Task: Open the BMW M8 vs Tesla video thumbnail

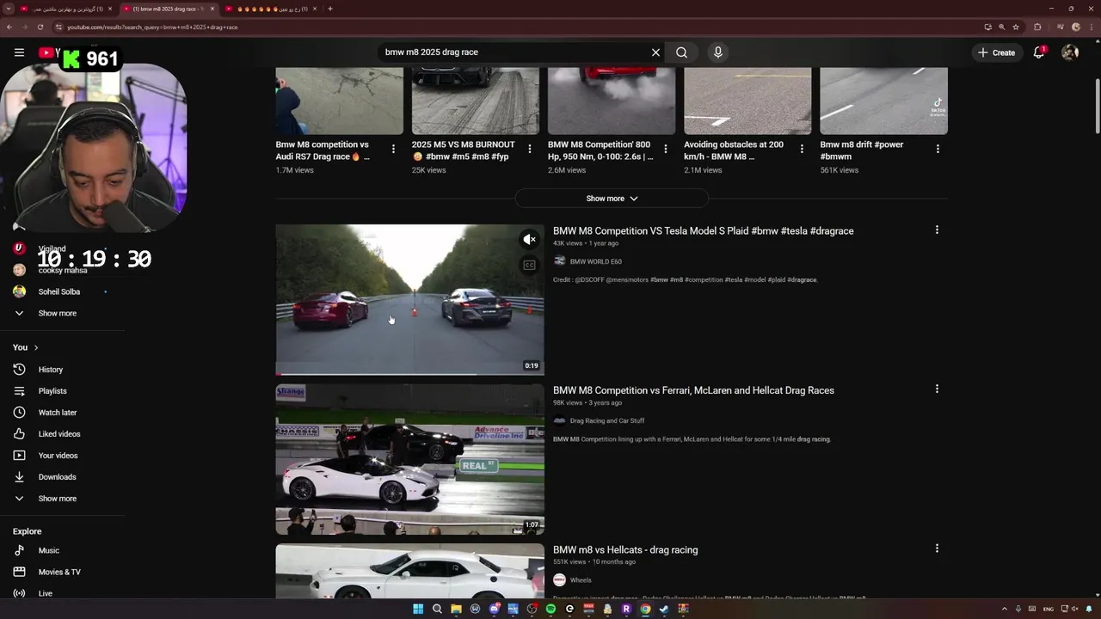Action: (409, 300)
